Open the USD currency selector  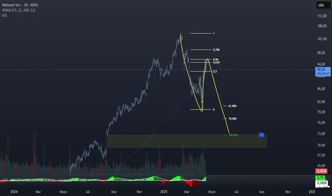click(x=323, y=5)
